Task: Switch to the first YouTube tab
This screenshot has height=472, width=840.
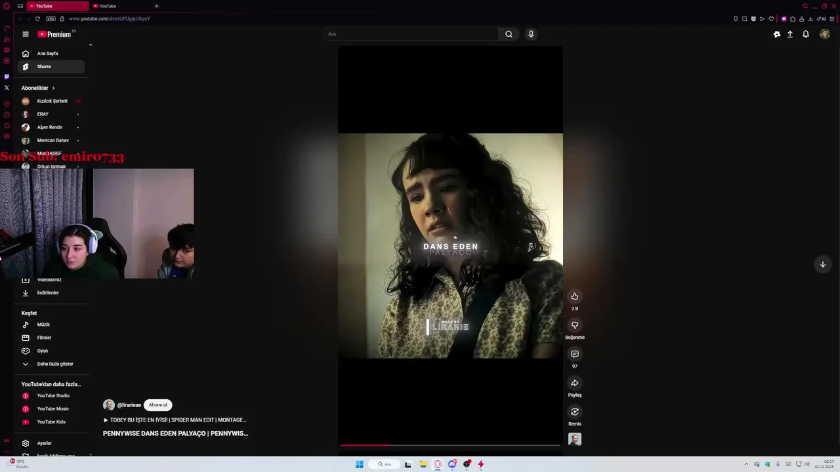Action: click(x=58, y=6)
